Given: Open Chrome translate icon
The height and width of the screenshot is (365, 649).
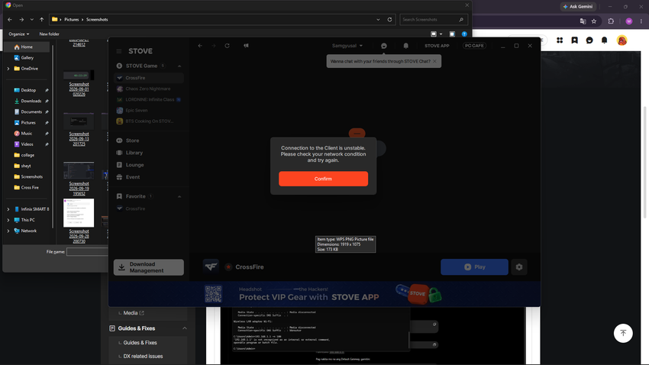Looking at the screenshot, I should (x=583, y=21).
